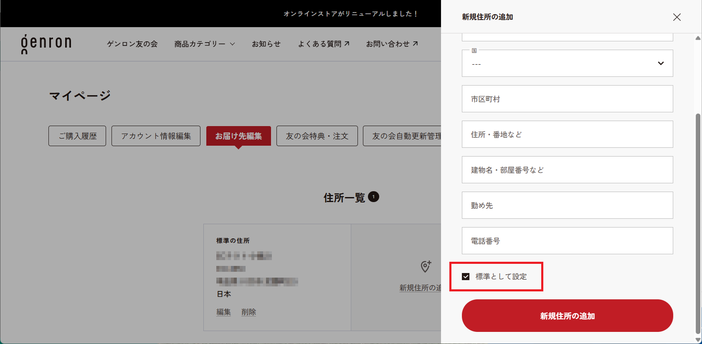Select the 友の会特典・注文 tab

(317, 136)
